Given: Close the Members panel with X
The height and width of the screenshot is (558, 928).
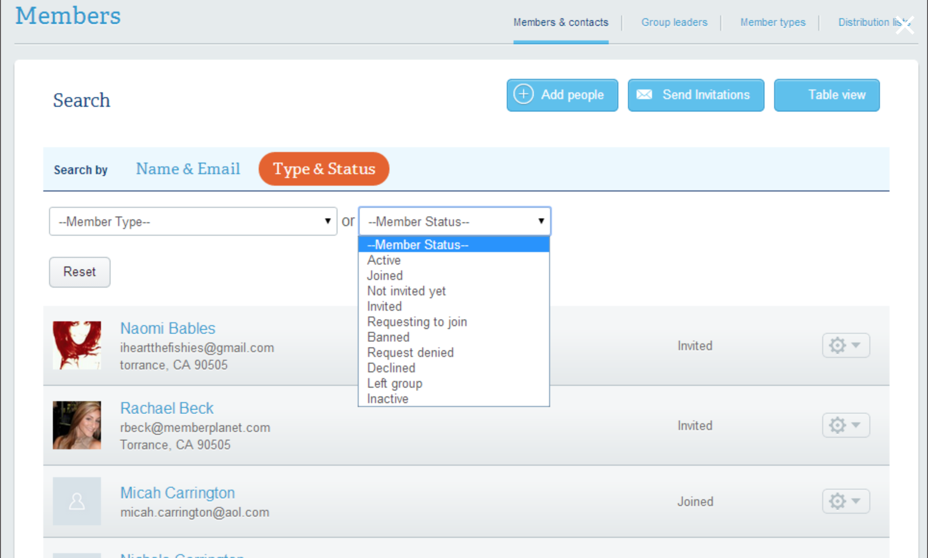Looking at the screenshot, I should pyautogui.click(x=904, y=25).
